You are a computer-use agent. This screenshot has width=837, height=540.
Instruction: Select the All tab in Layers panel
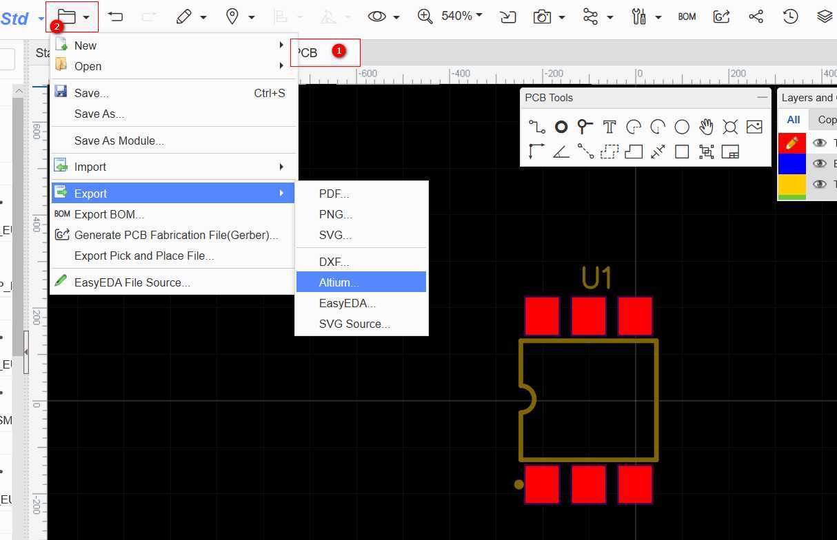794,119
